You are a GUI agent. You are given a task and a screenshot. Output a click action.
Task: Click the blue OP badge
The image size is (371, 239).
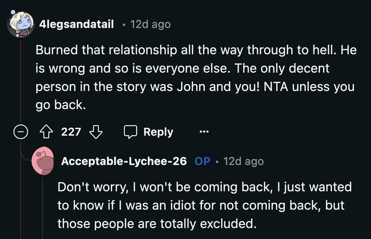point(203,161)
